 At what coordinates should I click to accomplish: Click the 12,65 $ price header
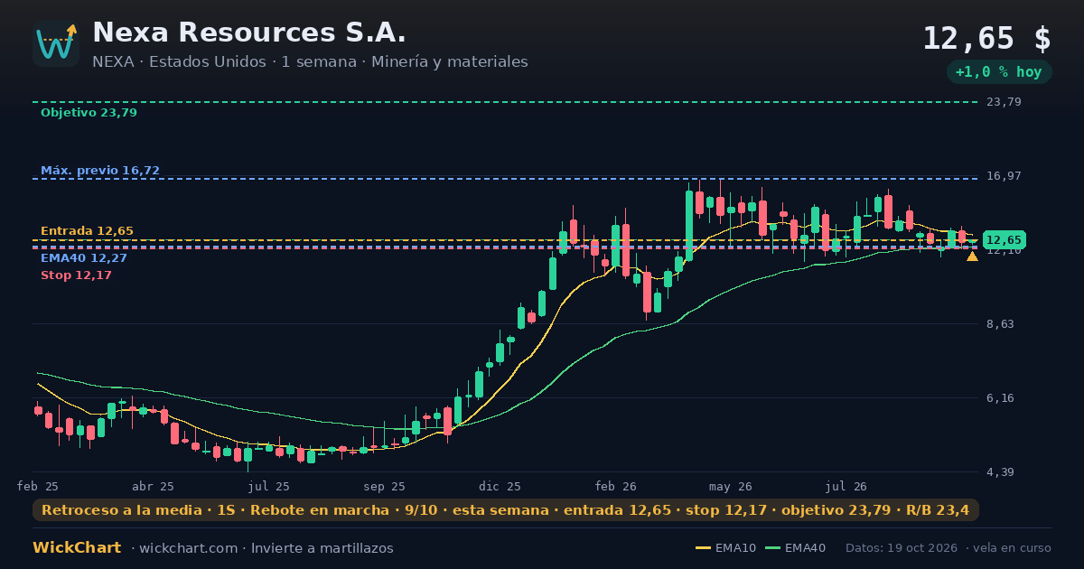(x=986, y=39)
